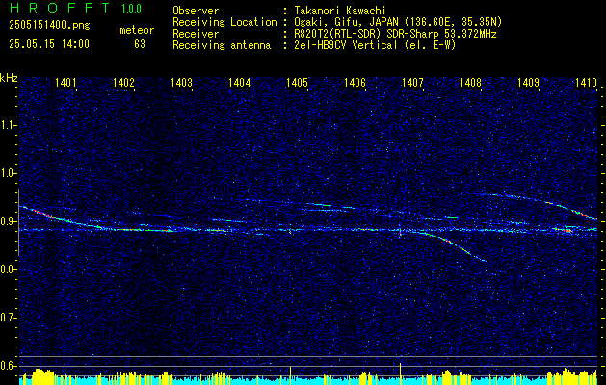Screen dimensions: 606x385
Task: Click the 'Receiving antenna' label
Action: click(x=222, y=45)
